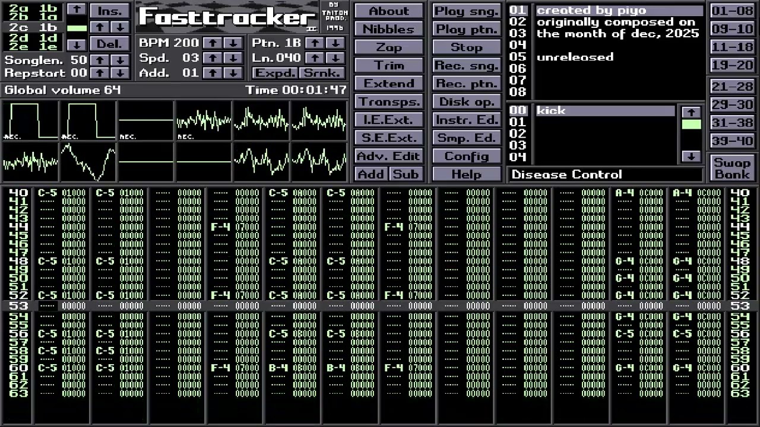The height and width of the screenshot is (427, 760).
Task: Switch to instrument bank 01-08
Action: point(732,11)
